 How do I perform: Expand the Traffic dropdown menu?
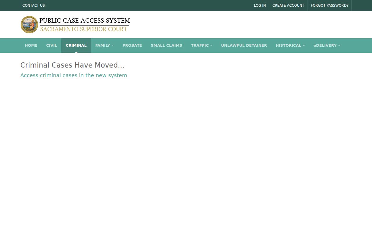coord(202,46)
